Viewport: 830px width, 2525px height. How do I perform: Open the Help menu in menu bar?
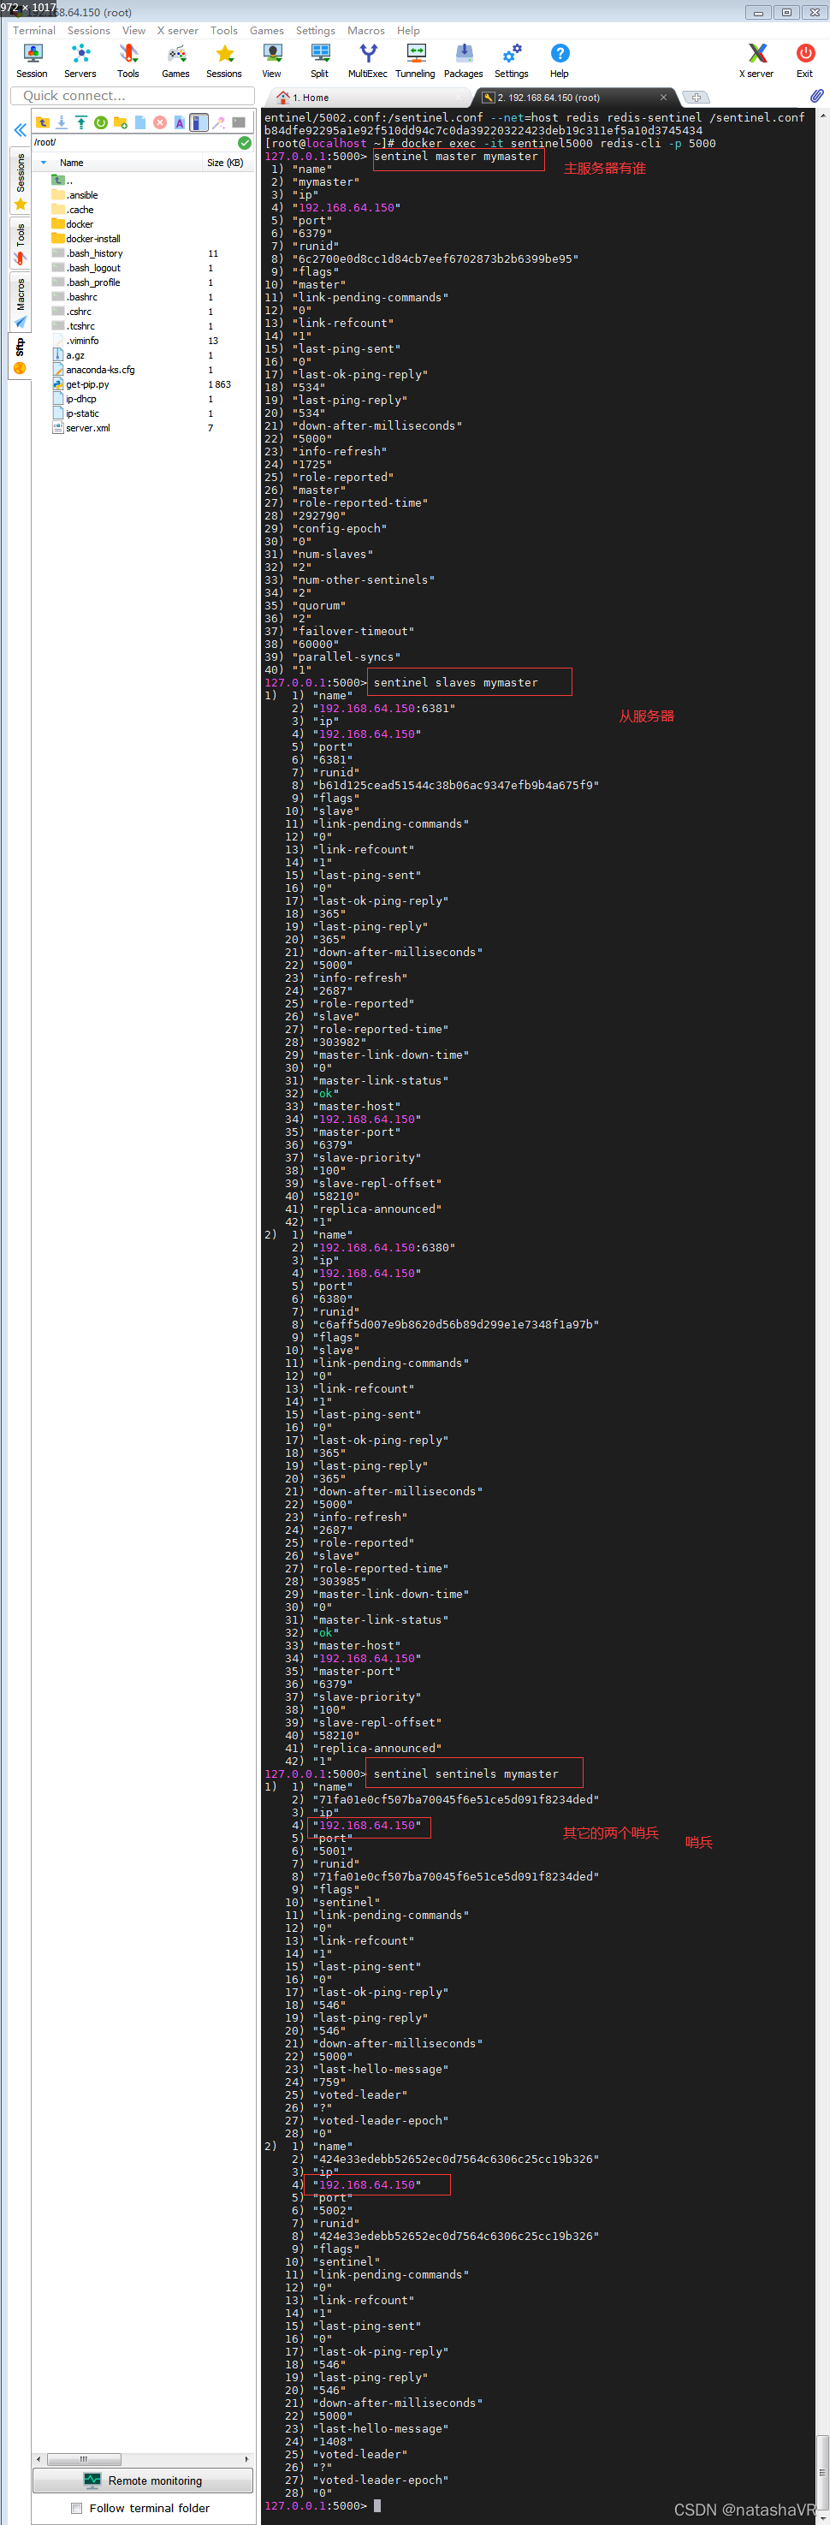click(x=409, y=31)
